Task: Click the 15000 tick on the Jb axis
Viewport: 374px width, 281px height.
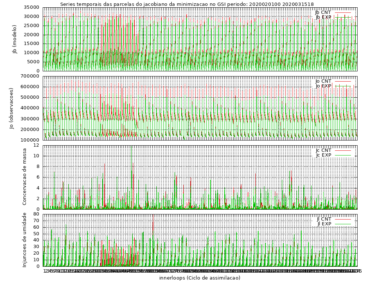Action: (31, 44)
